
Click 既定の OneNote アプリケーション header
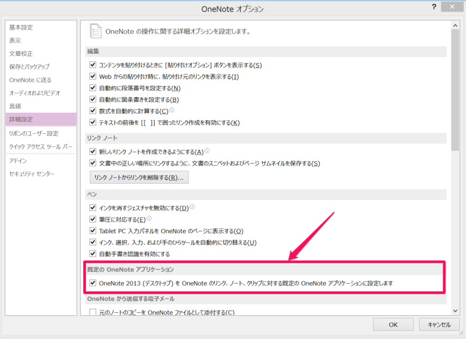pos(130,269)
